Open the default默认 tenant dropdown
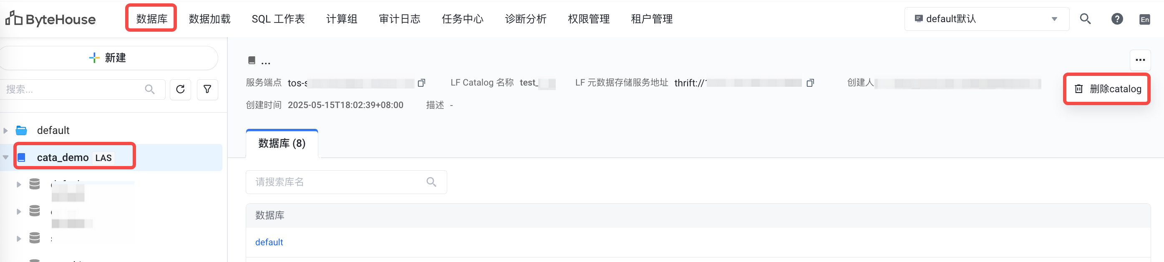 click(x=986, y=19)
